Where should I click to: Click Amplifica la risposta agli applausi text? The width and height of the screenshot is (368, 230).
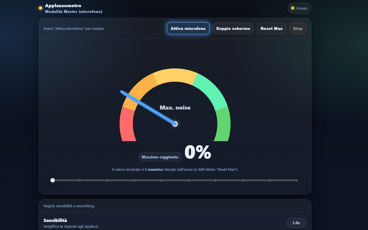pos(71,227)
